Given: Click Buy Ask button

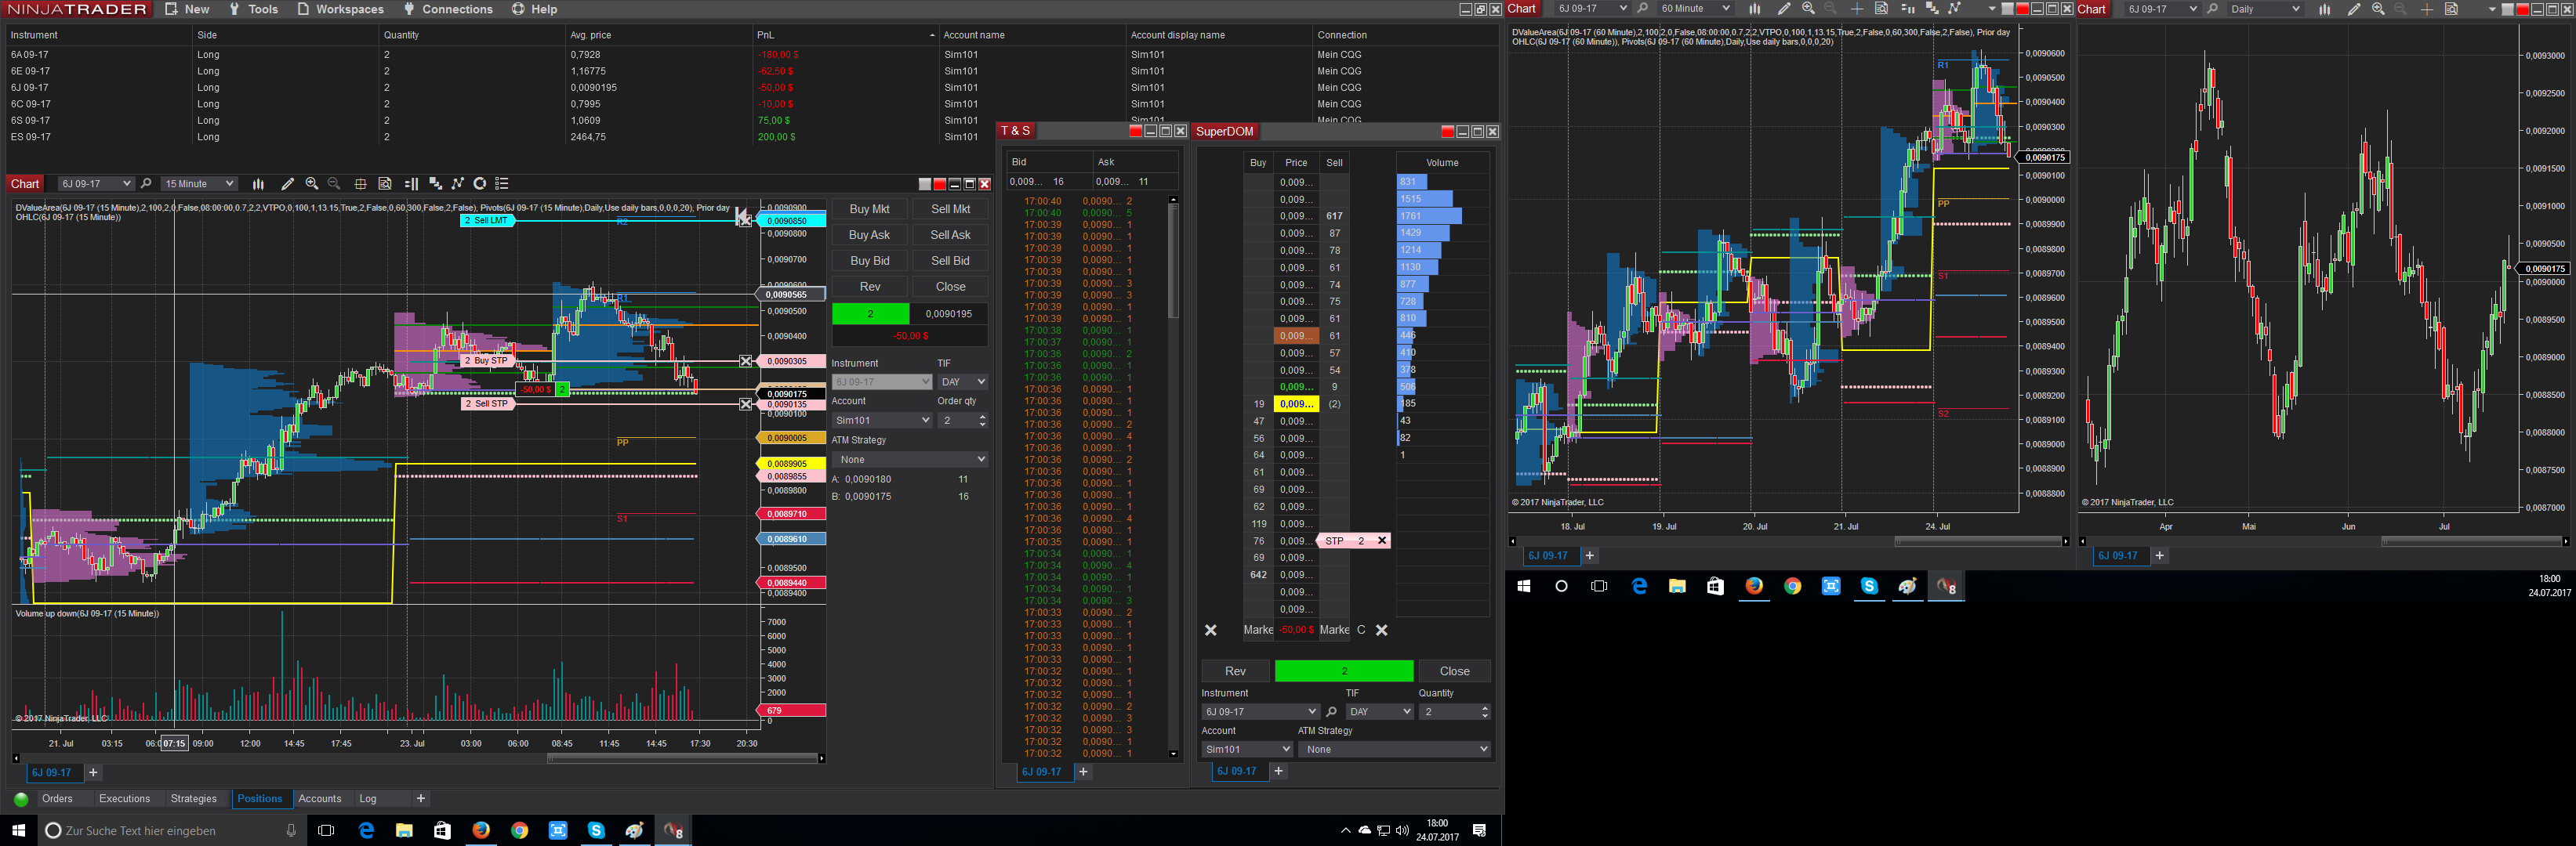Looking at the screenshot, I should [869, 235].
